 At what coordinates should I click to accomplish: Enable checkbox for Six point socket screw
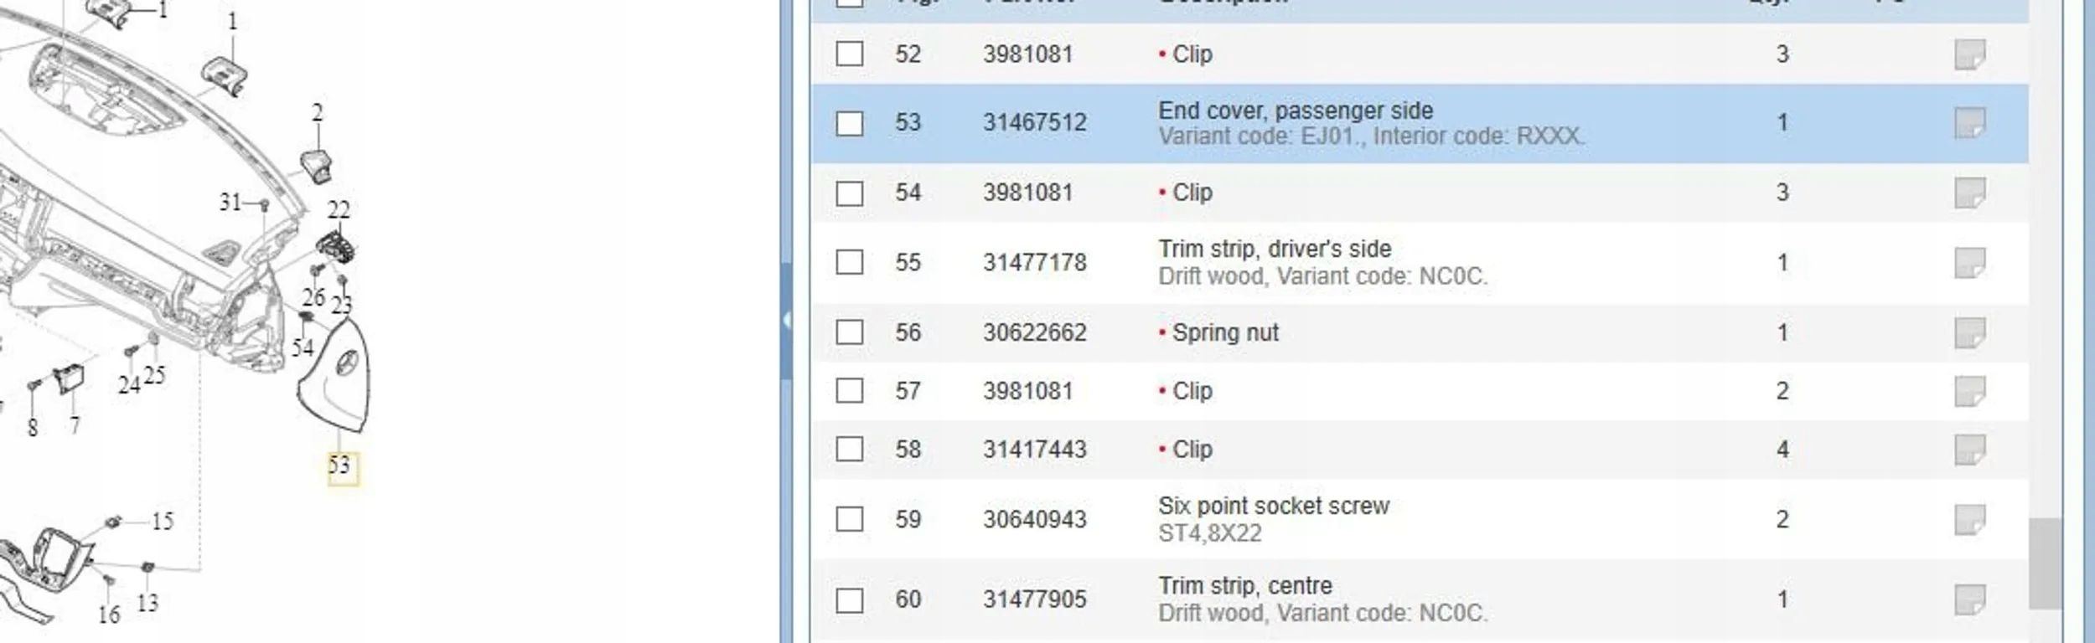[x=850, y=519]
